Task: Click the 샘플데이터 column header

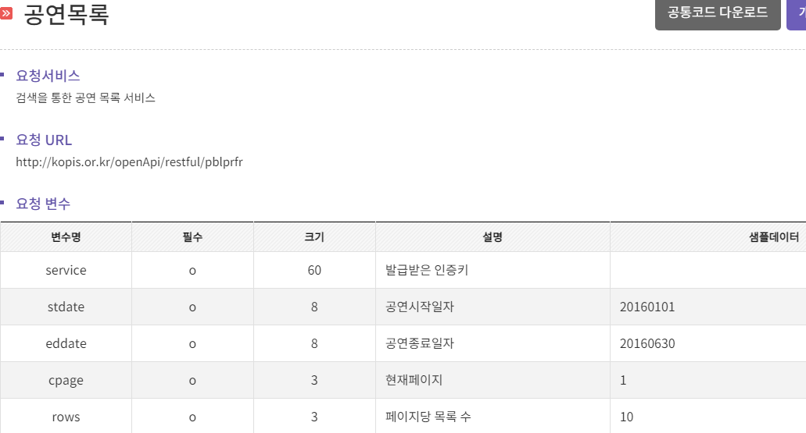Action: tap(708, 237)
